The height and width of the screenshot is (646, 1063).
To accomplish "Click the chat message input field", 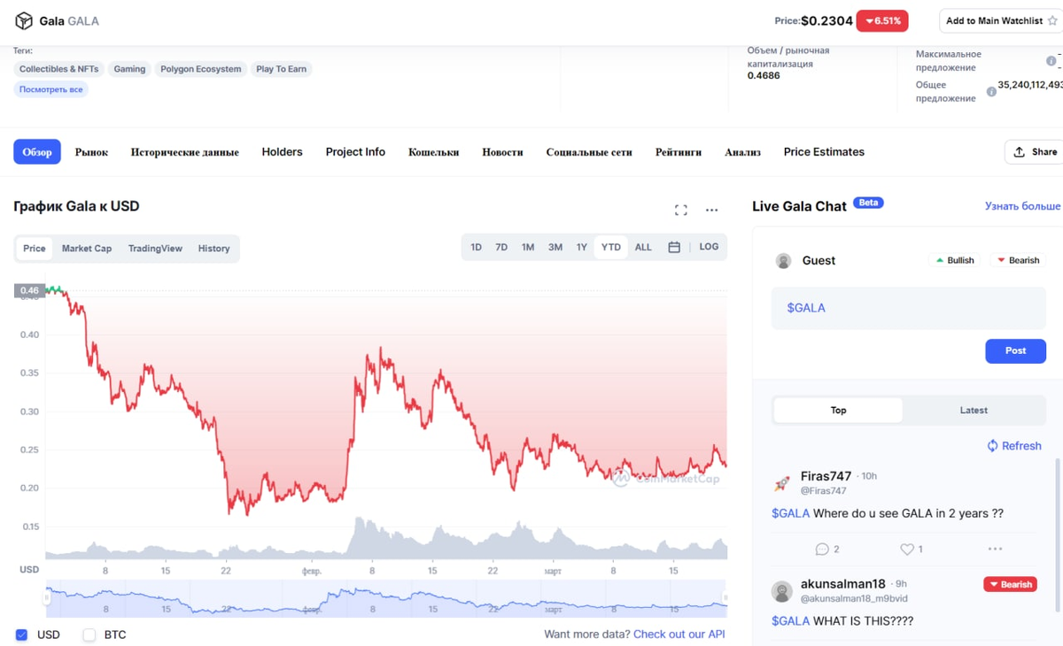I will click(x=909, y=308).
